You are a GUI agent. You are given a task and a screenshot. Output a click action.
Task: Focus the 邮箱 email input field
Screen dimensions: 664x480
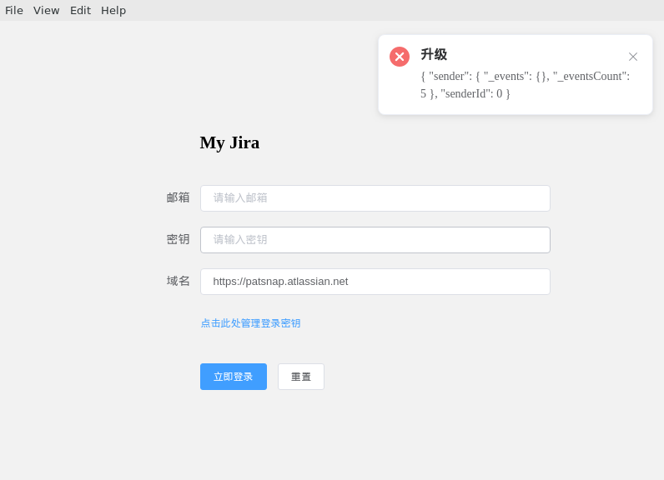[375, 198]
